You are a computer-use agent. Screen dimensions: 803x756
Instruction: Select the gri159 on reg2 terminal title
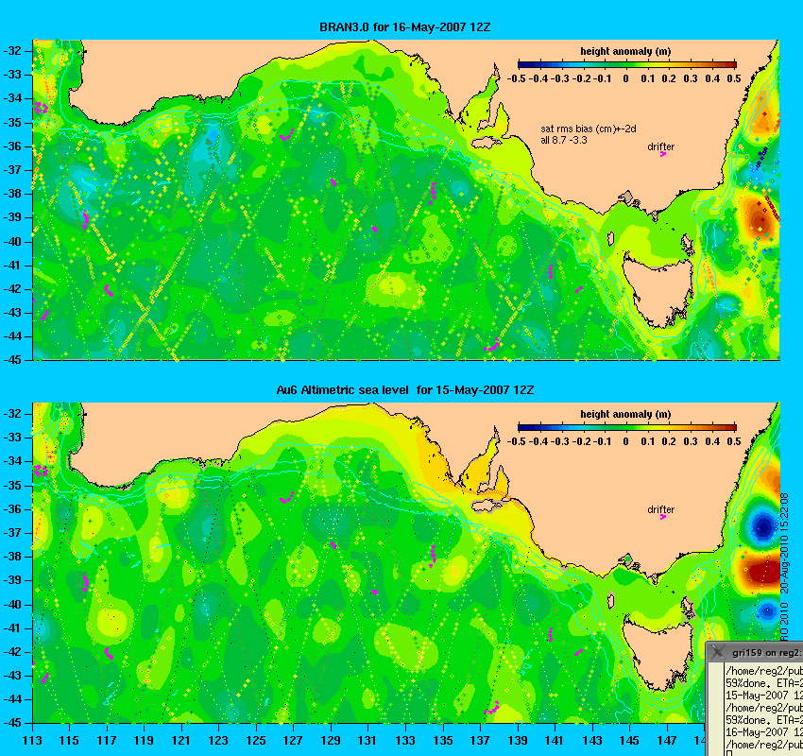767,653
